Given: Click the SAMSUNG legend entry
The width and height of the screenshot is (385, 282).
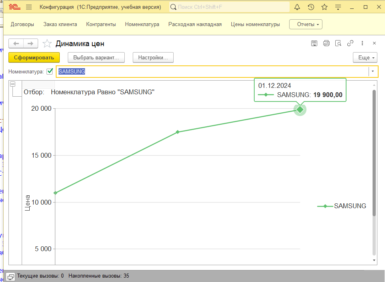Looking at the screenshot, I should 342,206.
